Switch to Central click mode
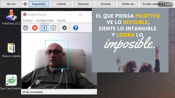The width and height of the screenshot is (175, 98). coord(61,4)
